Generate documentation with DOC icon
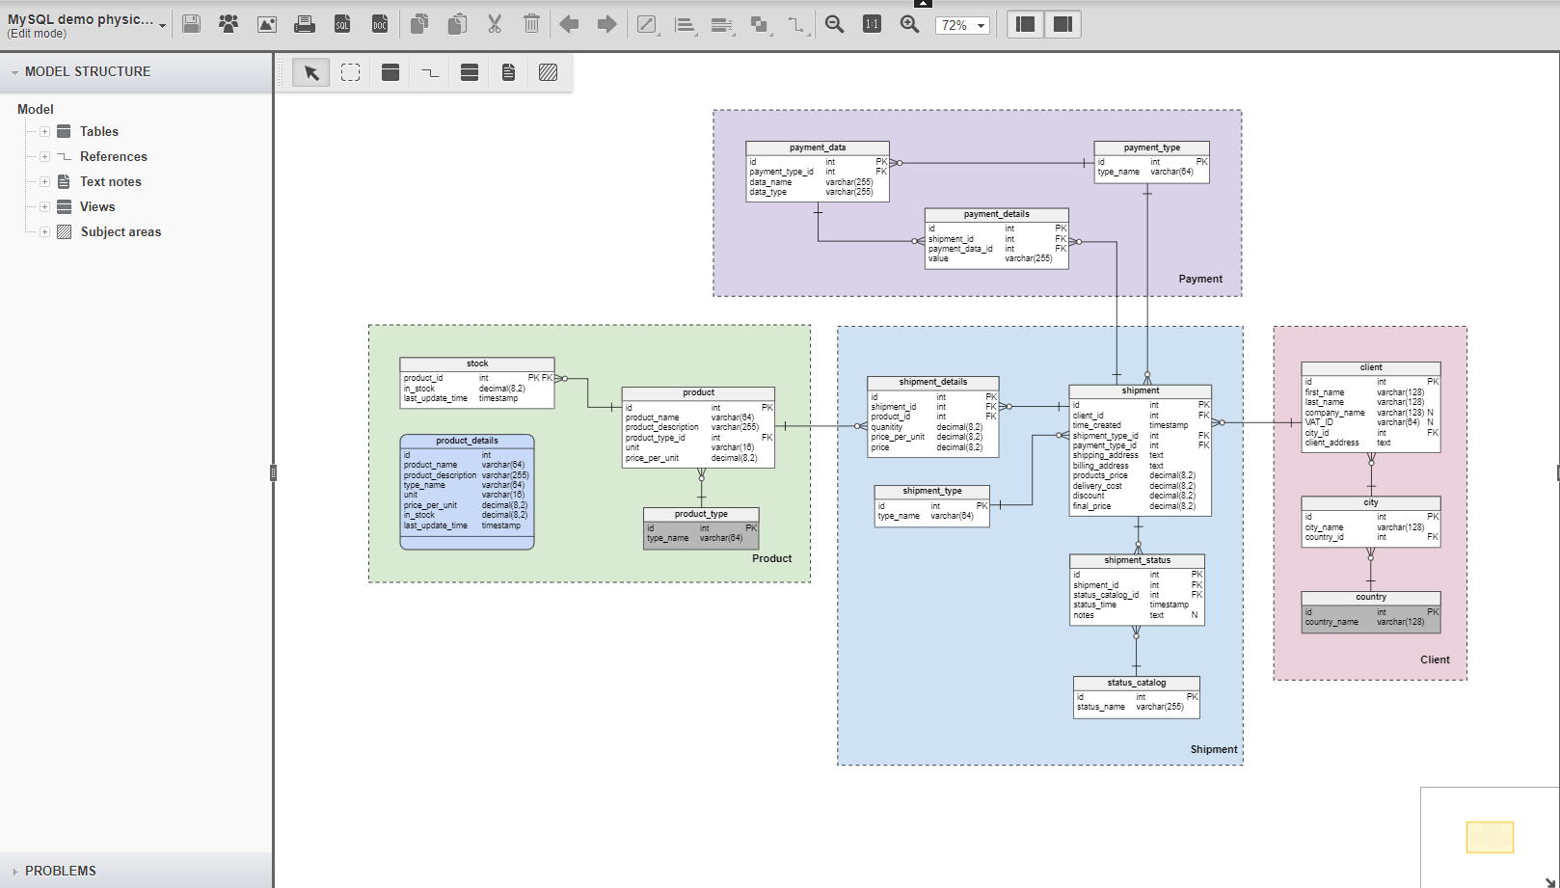This screenshot has width=1560, height=888. 380,24
